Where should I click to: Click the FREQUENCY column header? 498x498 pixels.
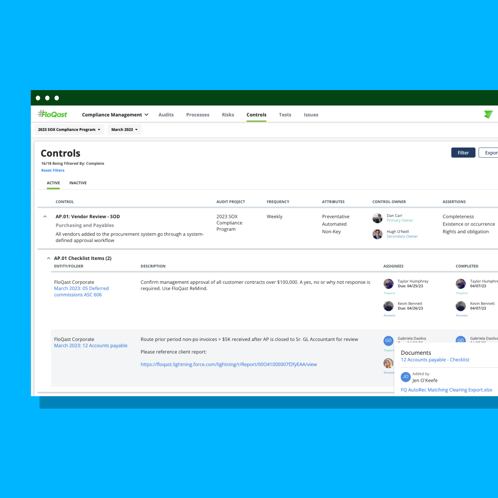click(x=278, y=202)
